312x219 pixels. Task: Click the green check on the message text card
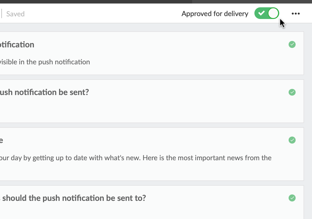pyautogui.click(x=292, y=140)
